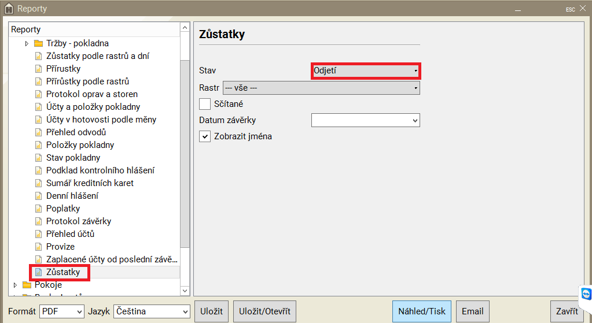
Task: Open the Jazyk dropdown set to Čeština
Action: tap(152, 311)
